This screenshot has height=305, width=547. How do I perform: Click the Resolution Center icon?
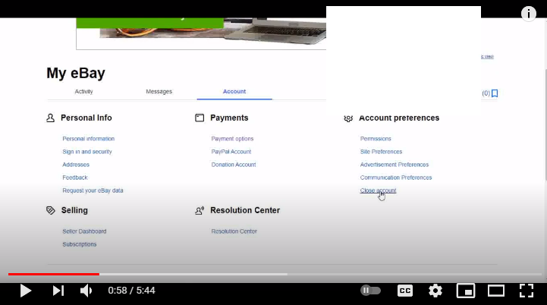point(200,210)
